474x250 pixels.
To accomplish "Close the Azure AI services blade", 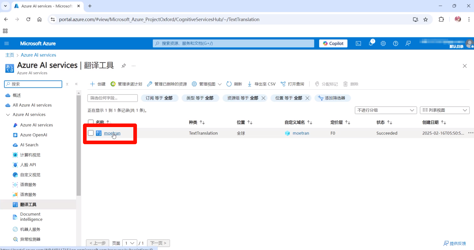I will (465, 66).
